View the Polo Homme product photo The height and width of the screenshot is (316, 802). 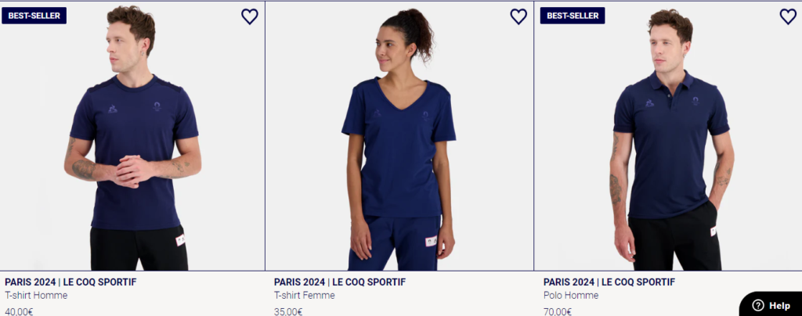(x=668, y=136)
